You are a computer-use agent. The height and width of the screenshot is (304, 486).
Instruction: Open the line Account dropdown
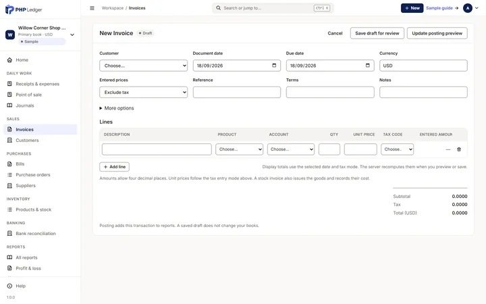point(291,149)
